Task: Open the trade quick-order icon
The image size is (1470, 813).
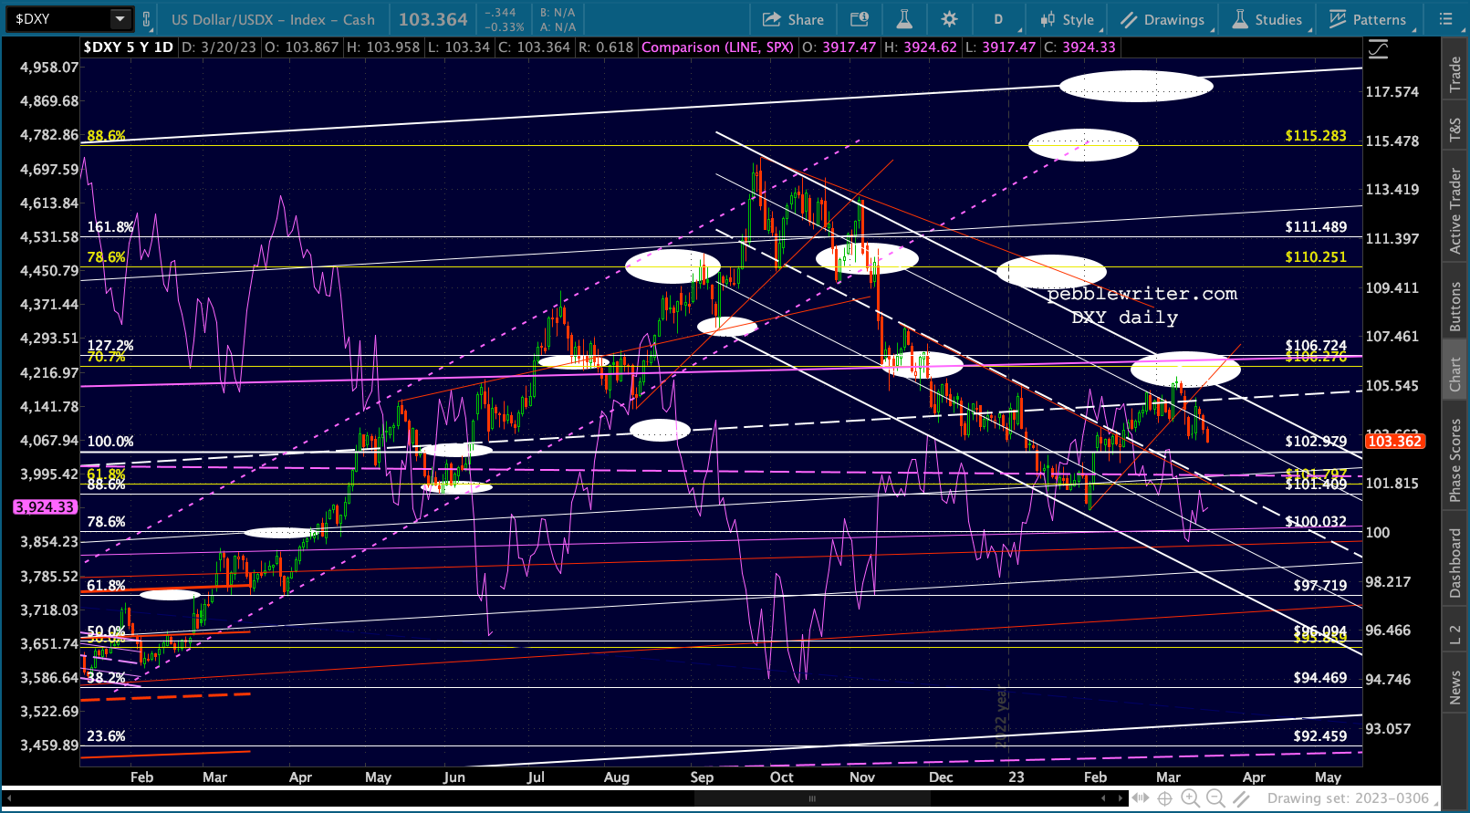Action: [x=859, y=19]
